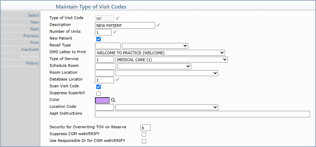Enable Use Responsible Dr for CGM webVERIFY
This screenshot has height=147, width=316.
pyautogui.click(x=144, y=141)
